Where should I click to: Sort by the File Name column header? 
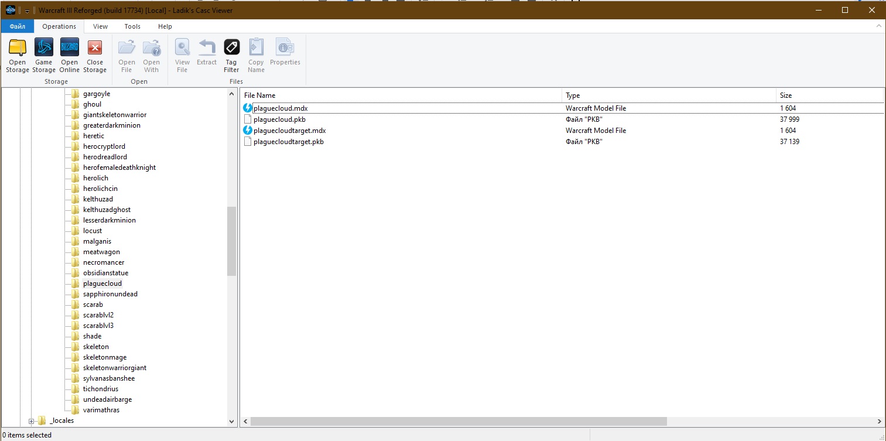[x=401, y=95]
